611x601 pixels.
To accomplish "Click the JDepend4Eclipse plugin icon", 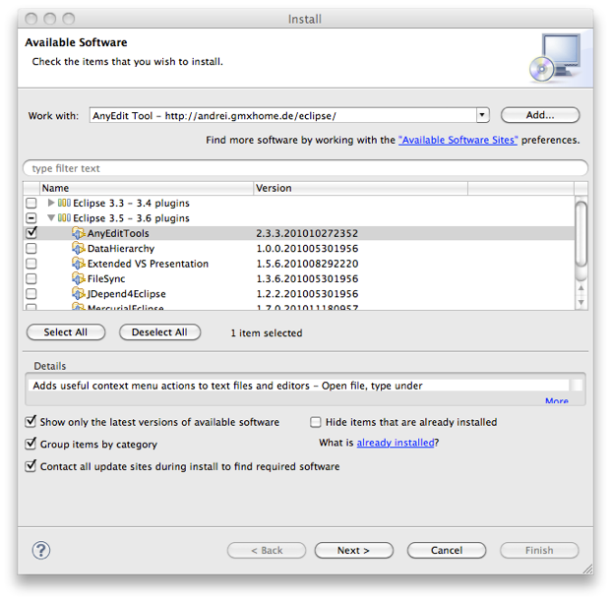I will 78,294.
